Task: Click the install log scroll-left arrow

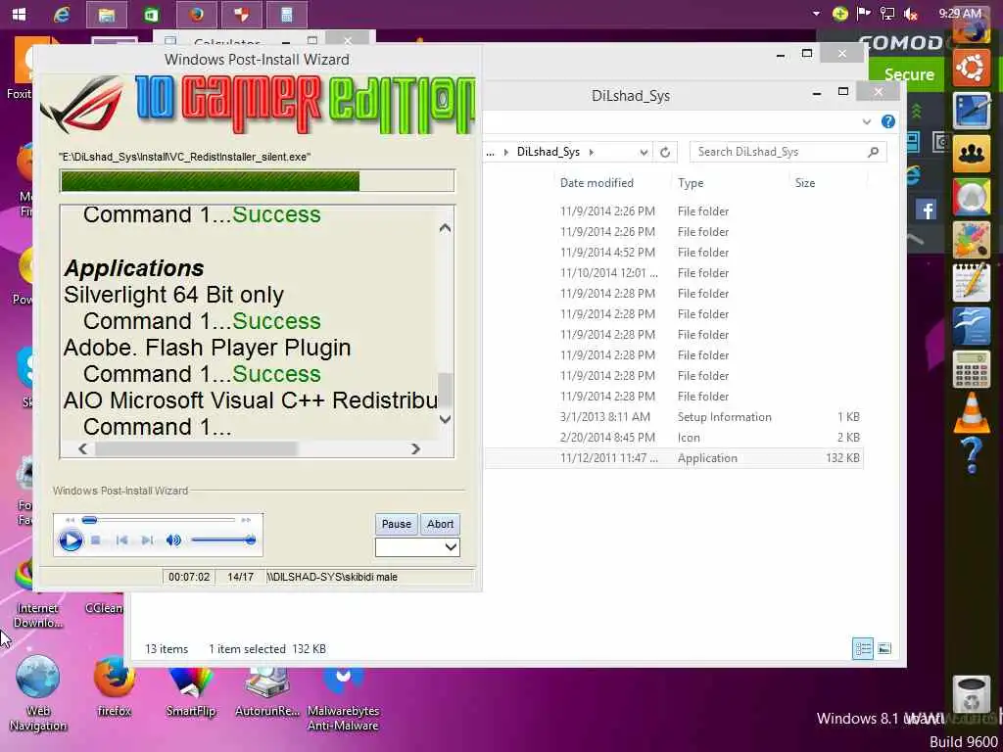Action: pyautogui.click(x=82, y=448)
